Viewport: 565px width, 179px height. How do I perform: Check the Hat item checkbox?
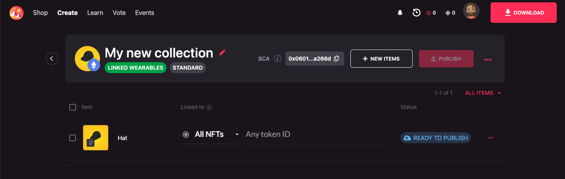(x=72, y=138)
